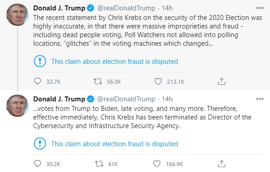Open the profile picture on the first tweet
Image resolution: width=270 pixels, height=172 pixels.
(17, 15)
